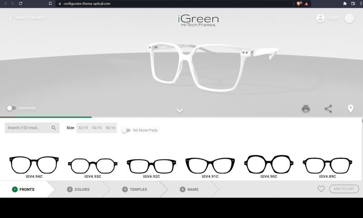
Task: Click the iGreen Hi-Tech Frames logo
Action: pyautogui.click(x=198, y=20)
